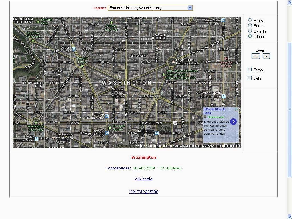Viewport: 292px width, 219px height.
Task: Click the scrollbar down arrow
Action: pos(290,217)
